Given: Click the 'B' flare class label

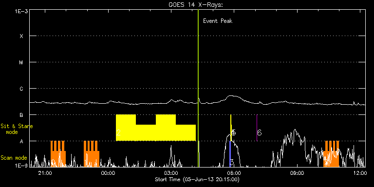Looking at the screenshot, I should pos(21,115).
